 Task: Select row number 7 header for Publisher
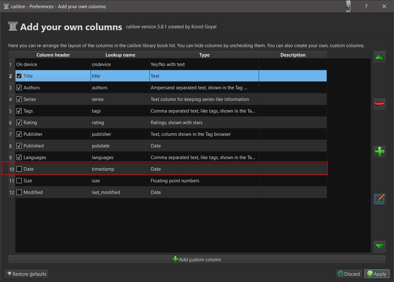click(11, 134)
